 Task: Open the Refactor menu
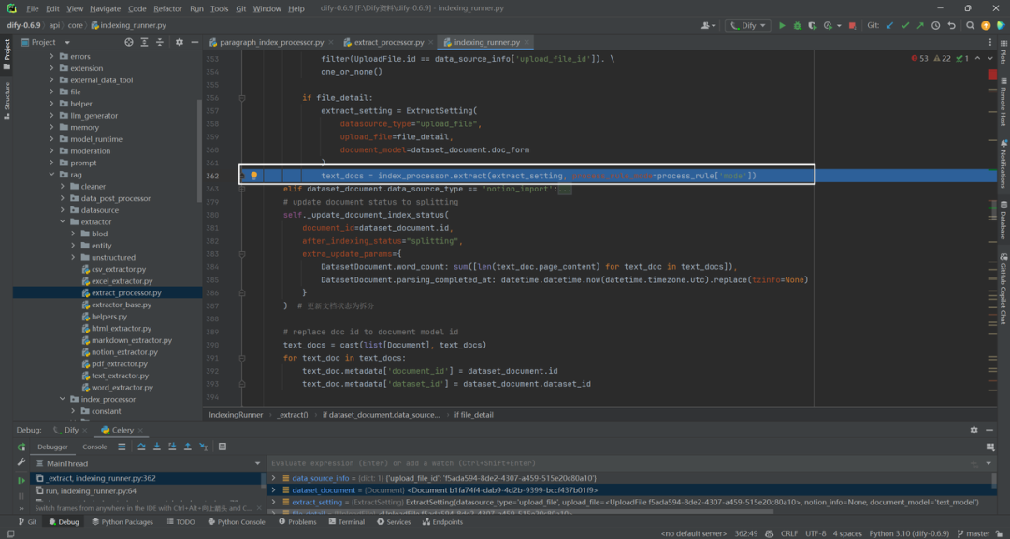(168, 9)
